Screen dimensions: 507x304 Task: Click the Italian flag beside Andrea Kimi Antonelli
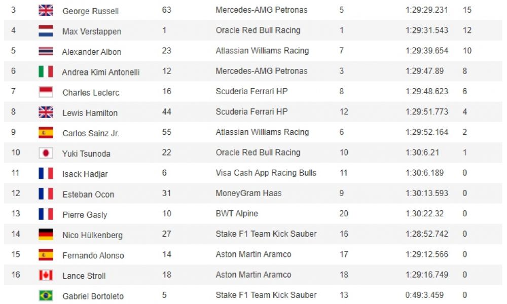[46, 71]
